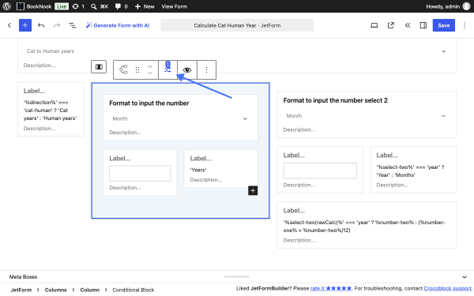Add a block with black plus button

253,190
